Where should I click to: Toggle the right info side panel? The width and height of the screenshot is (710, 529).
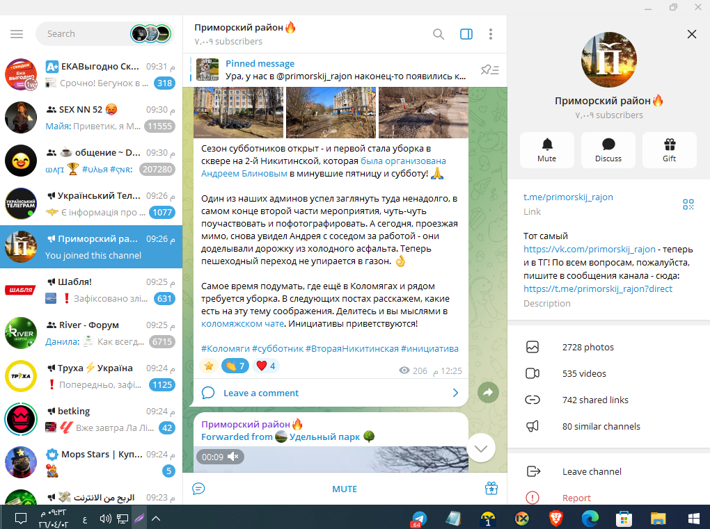pos(466,34)
